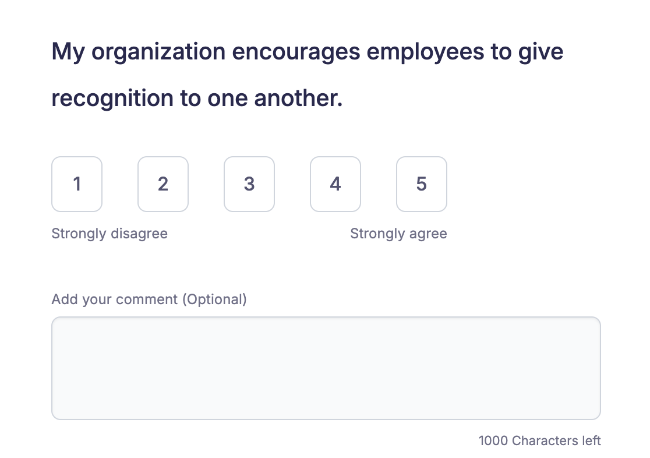Choose the middle option numbered 3
Viewport: 650px width, 458px height.
pyautogui.click(x=249, y=184)
